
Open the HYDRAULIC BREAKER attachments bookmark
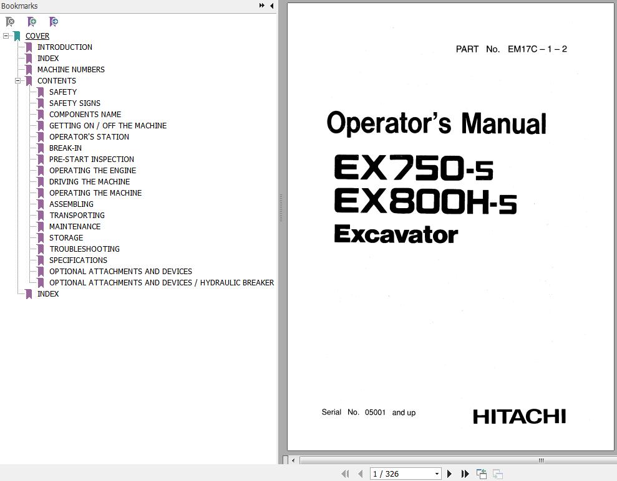pyautogui.click(x=162, y=282)
